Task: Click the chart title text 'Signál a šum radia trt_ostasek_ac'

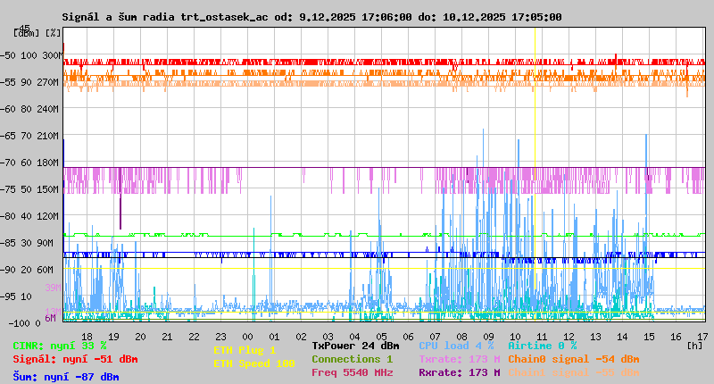Action: 165,17
